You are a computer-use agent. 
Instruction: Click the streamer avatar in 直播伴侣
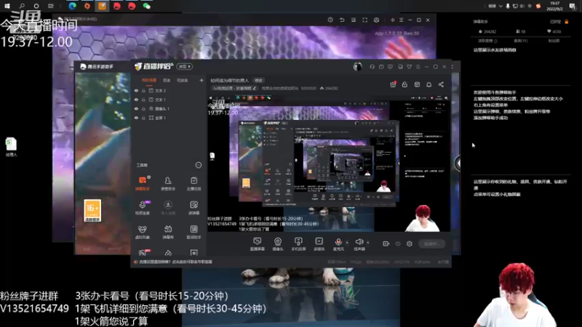(357, 67)
